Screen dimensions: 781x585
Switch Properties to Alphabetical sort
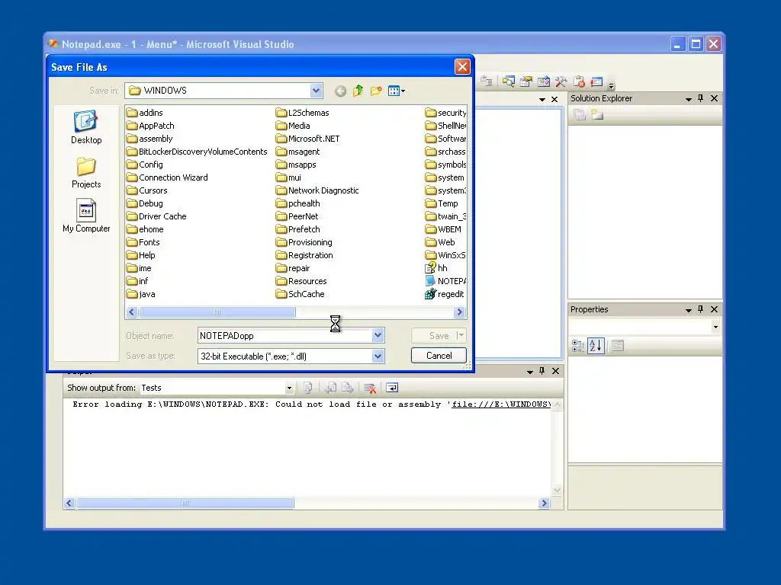point(596,346)
